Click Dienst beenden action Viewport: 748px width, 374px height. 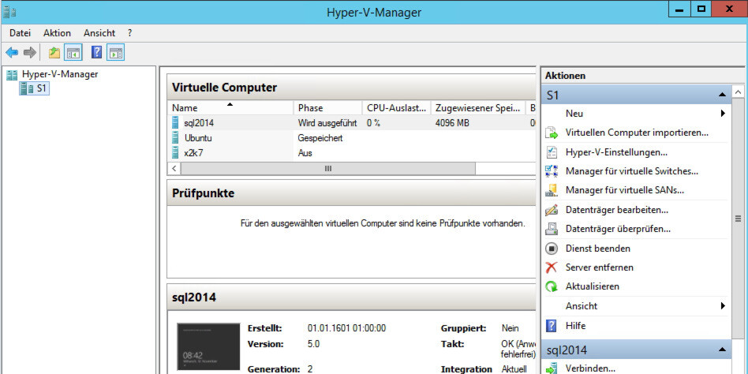point(598,248)
